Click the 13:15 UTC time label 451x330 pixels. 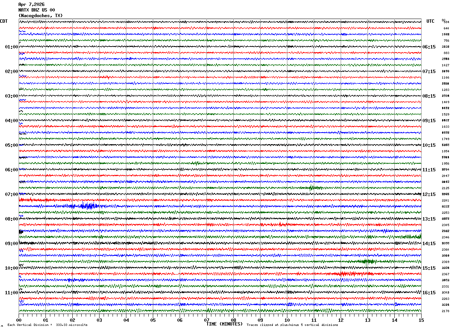point(429,219)
